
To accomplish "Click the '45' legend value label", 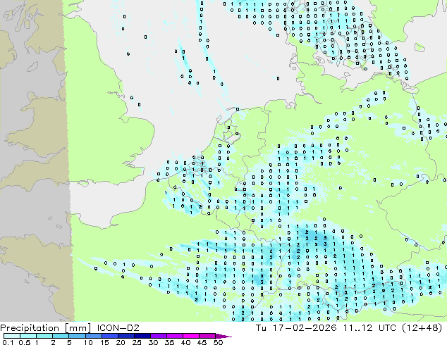I will [202, 342].
